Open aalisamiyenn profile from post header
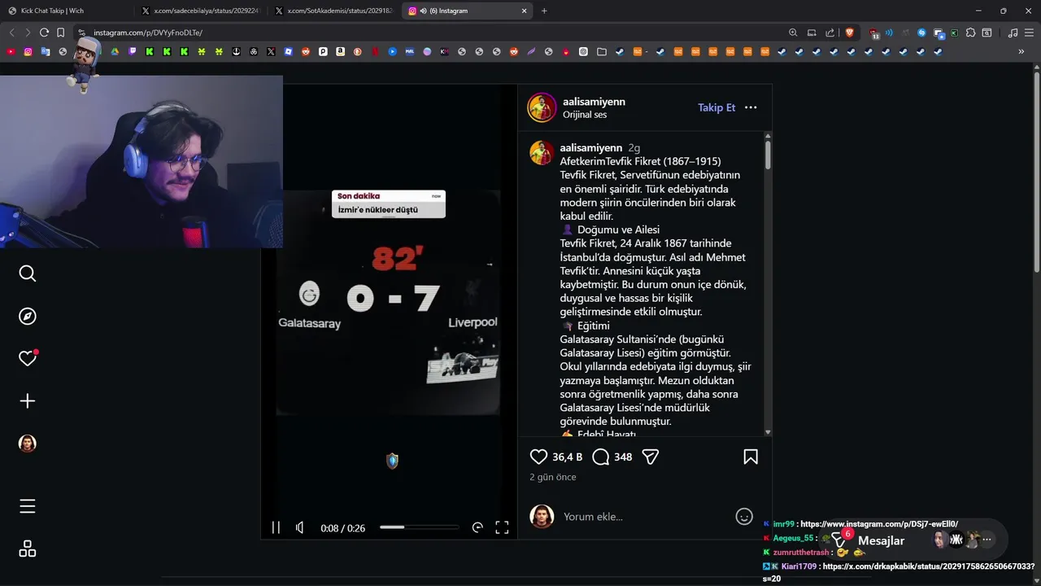The width and height of the screenshot is (1041, 586). (x=594, y=102)
